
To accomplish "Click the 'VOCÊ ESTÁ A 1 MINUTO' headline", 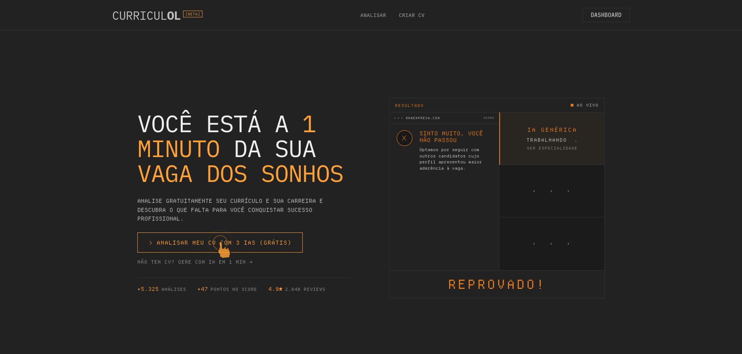I will pyautogui.click(x=240, y=149).
